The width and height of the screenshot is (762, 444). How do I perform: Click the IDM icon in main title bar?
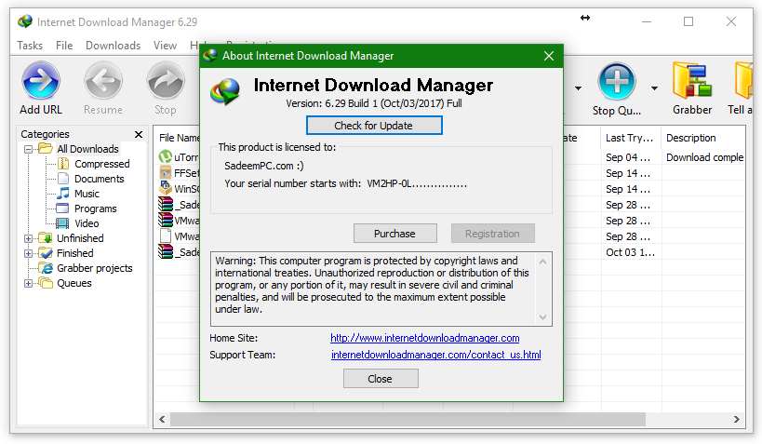click(25, 21)
